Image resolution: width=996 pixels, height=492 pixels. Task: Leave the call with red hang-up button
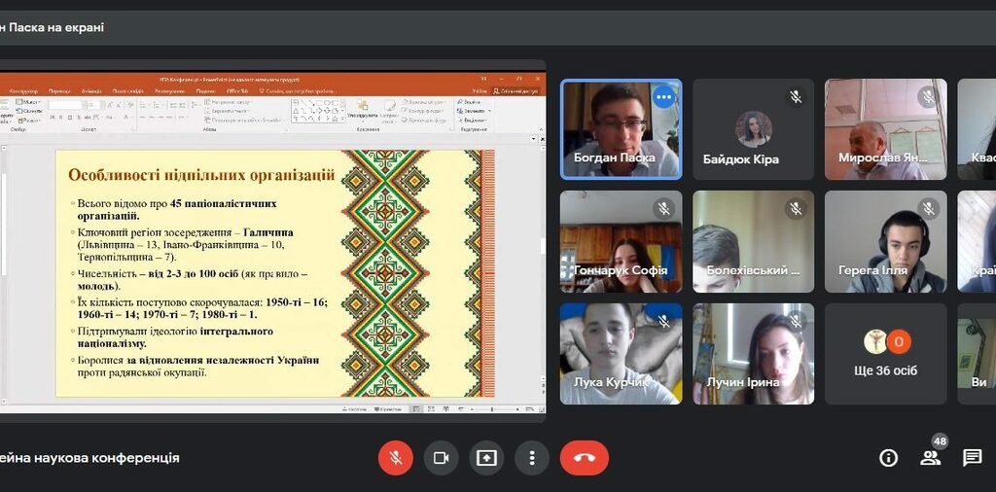pos(584,458)
